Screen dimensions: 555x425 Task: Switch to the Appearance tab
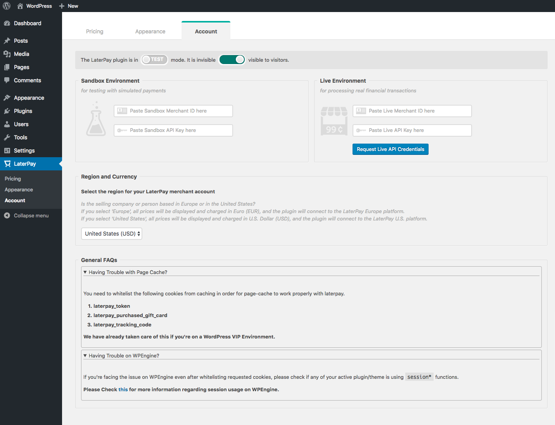tap(150, 31)
